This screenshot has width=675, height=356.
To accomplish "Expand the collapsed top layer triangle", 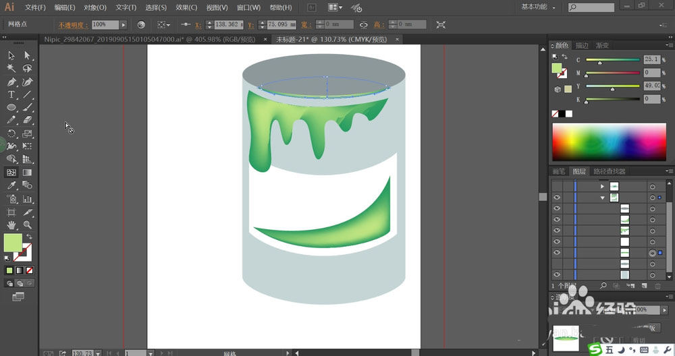I will [602, 186].
